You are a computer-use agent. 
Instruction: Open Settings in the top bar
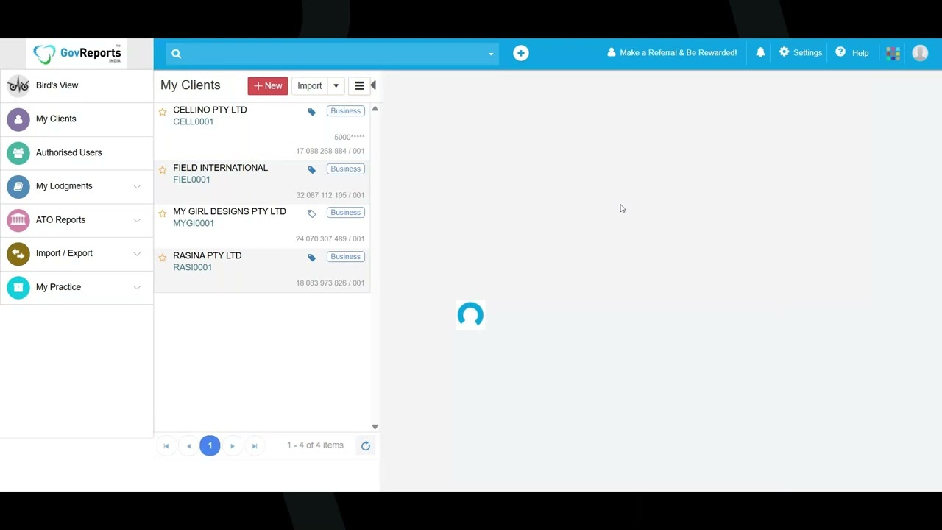pos(800,53)
